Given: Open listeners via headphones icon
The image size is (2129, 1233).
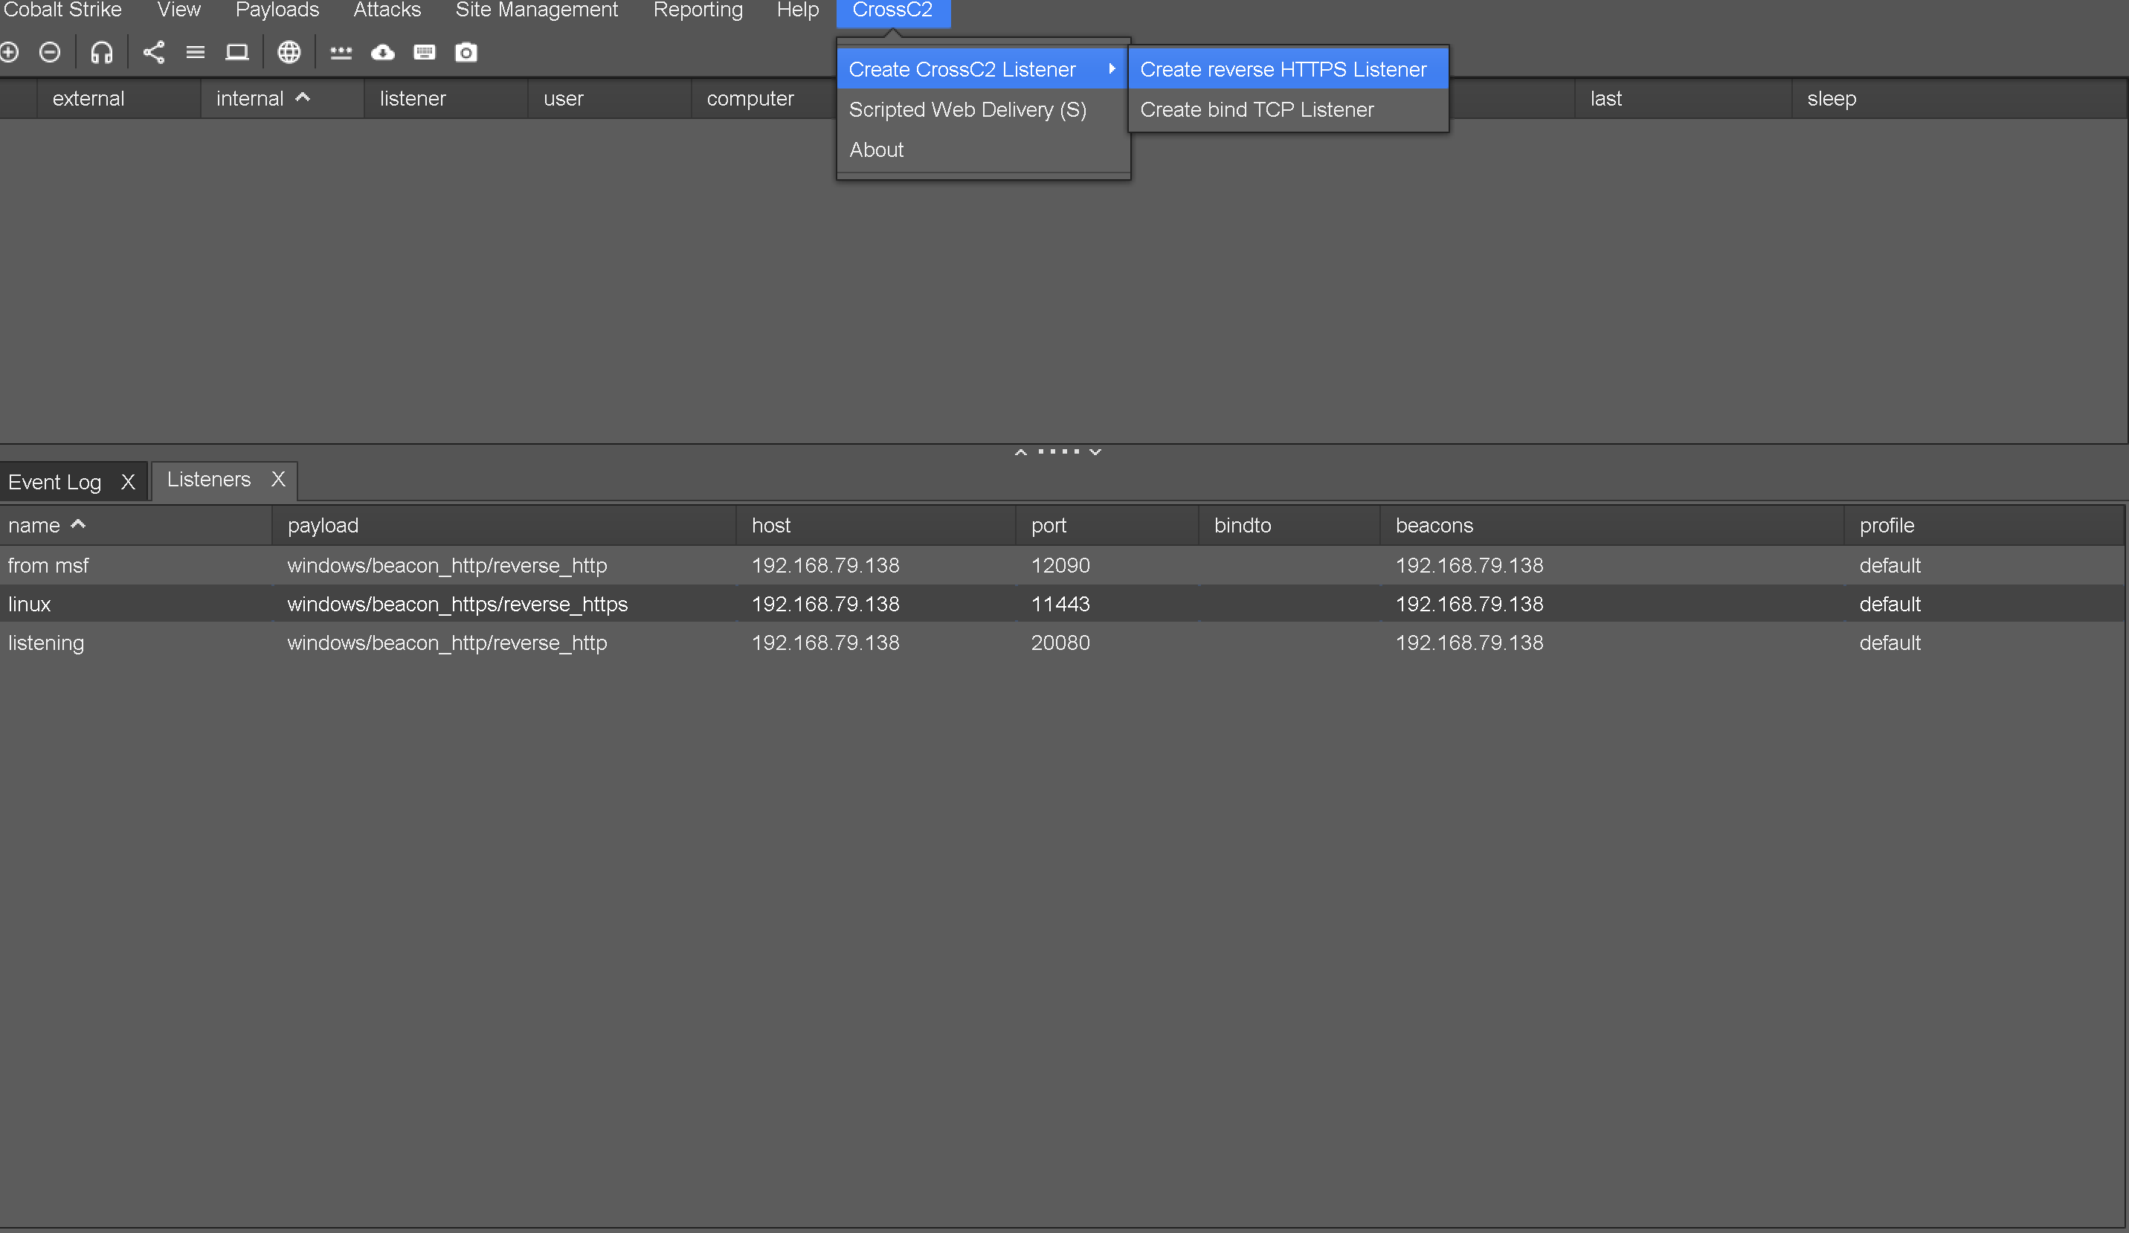Looking at the screenshot, I should [x=101, y=52].
